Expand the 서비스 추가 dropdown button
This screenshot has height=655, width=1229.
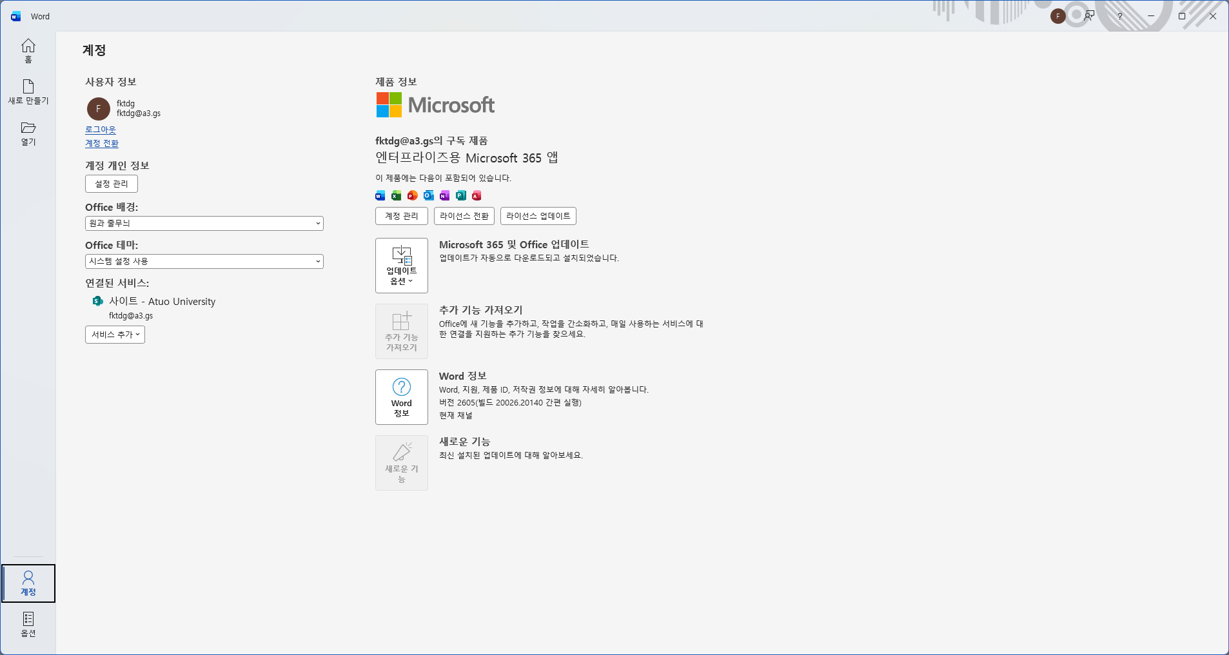(115, 335)
